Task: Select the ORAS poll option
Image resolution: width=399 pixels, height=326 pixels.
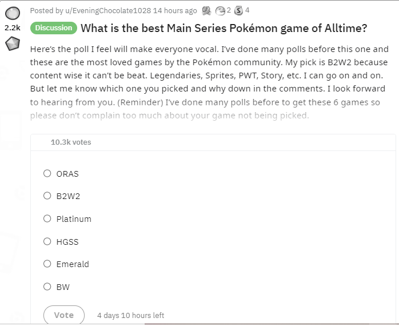Action: 47,173
